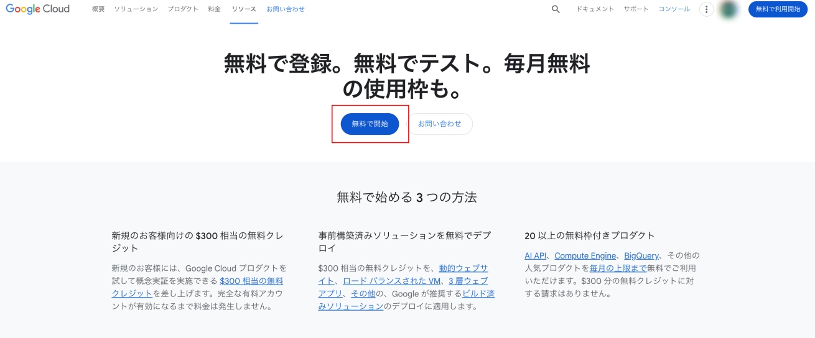Viewport: 815px width, 338px height.
Task: Open the サポート link
Action: 636,9
